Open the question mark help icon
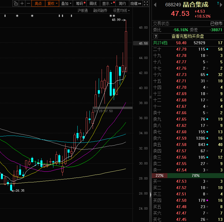The image size is (224, 222). [156, 36]
